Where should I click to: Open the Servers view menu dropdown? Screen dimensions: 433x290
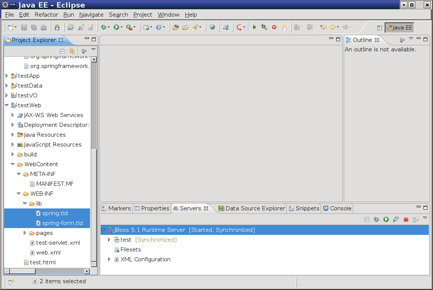(x=425, y=218)
